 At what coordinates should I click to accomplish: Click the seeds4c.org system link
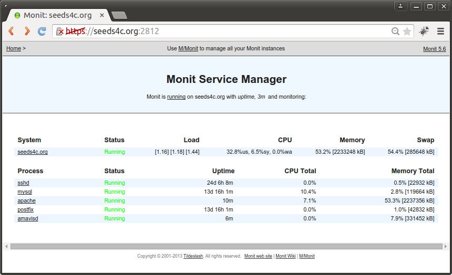tap(33, 152)
